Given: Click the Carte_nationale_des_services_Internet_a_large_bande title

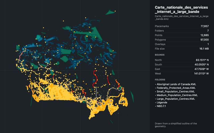Looking at the screenshot, I should tap(181, 9).
